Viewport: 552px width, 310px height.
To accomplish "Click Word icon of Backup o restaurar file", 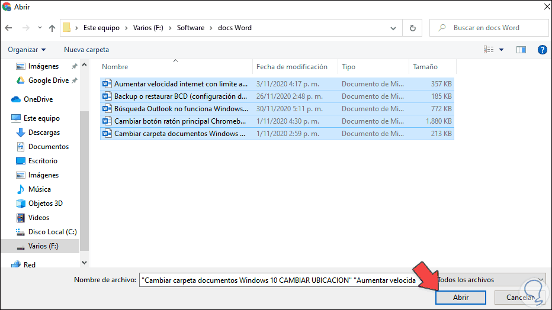I will coord(107,96).
